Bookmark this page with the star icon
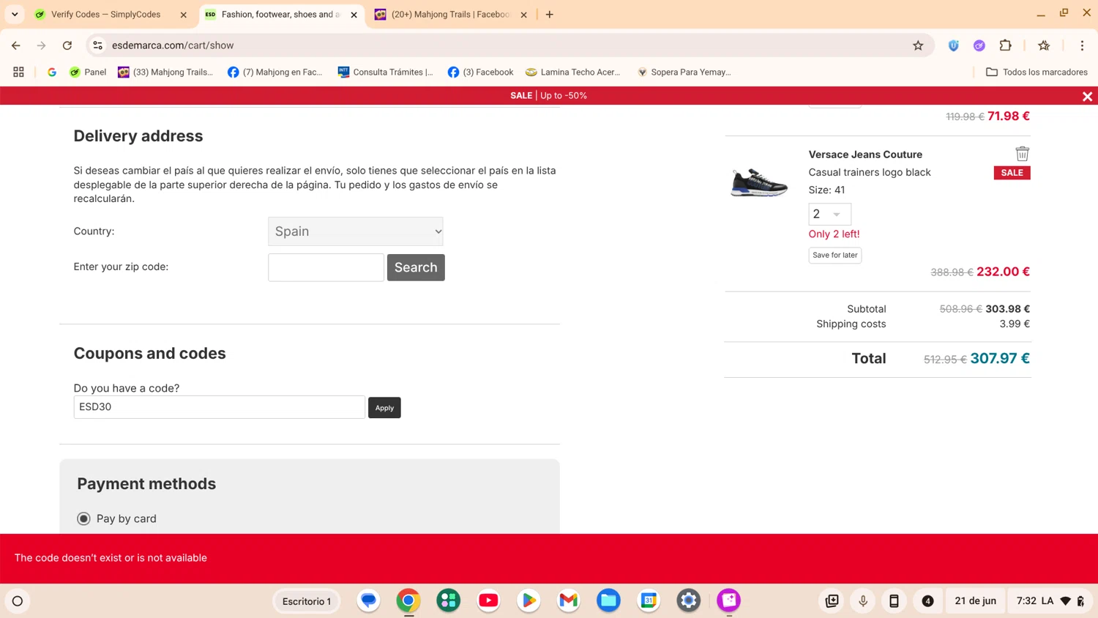 point(918,45)
